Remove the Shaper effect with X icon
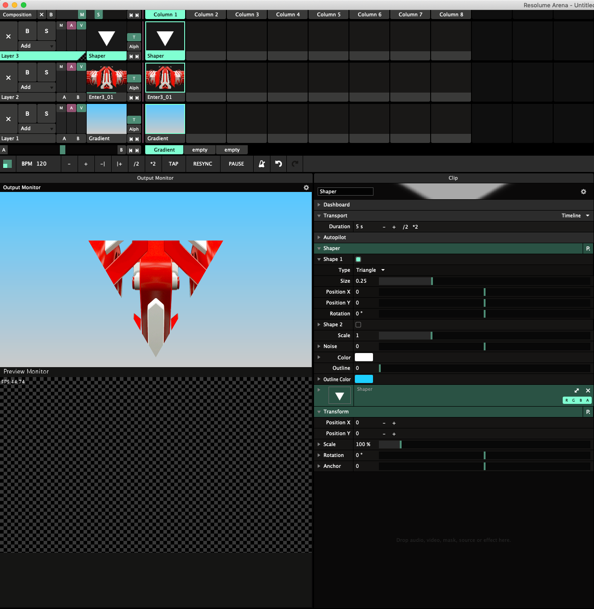This screenshot has height=609, width=594. pyautogui.click(x=588, y=390)
